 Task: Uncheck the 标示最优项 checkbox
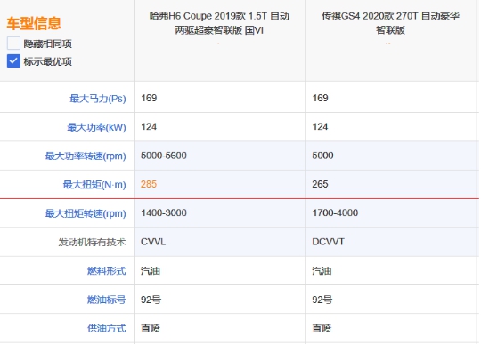13,61
